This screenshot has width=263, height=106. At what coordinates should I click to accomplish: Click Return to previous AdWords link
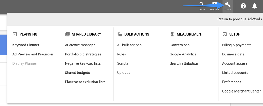click(240, 19)
